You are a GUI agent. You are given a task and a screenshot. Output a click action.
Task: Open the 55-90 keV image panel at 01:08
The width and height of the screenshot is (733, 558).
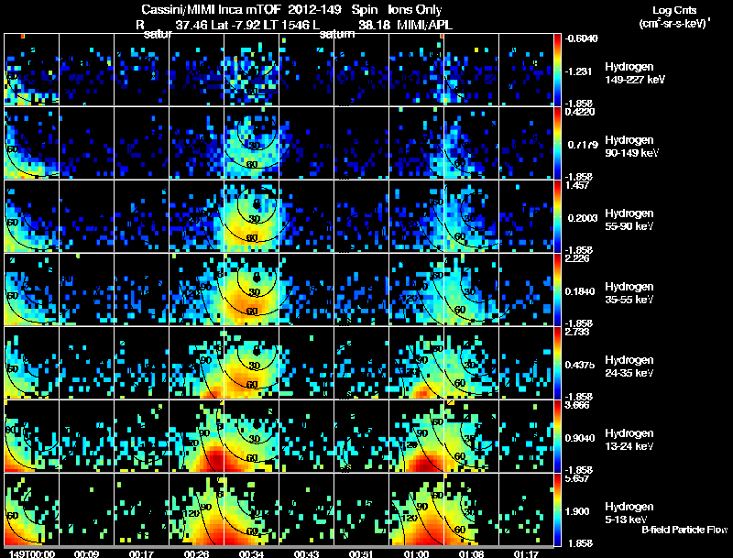click(x=471, y=216)
